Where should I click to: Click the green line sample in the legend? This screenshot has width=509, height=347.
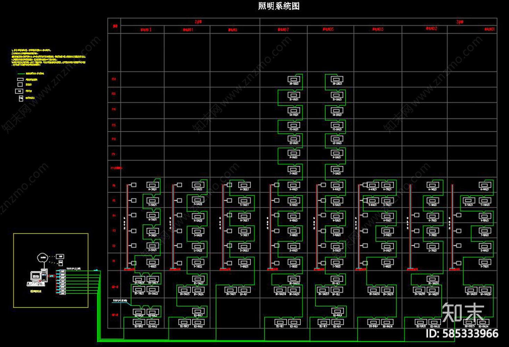tap(21, 74)
